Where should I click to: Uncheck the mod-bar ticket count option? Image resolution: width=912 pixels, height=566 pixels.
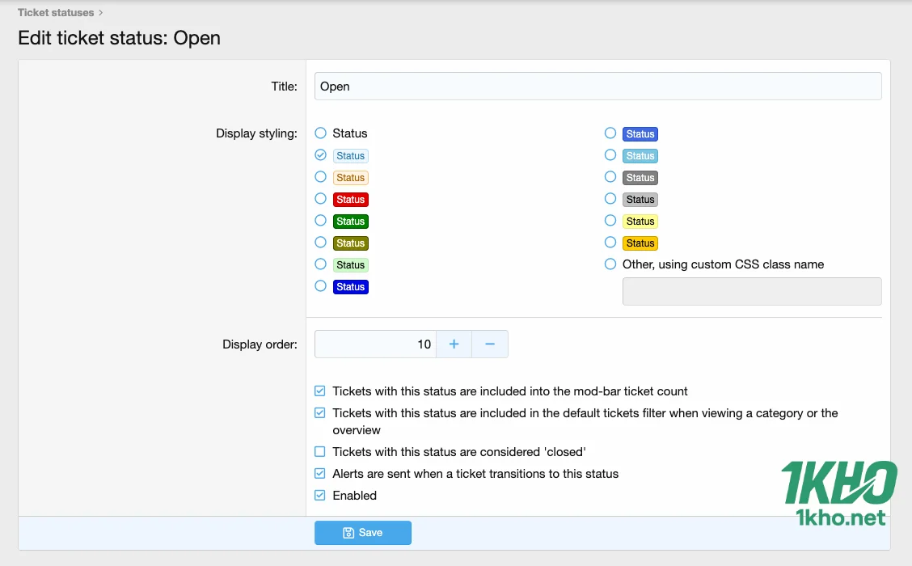pyautogui.click(x=319, y=391)
